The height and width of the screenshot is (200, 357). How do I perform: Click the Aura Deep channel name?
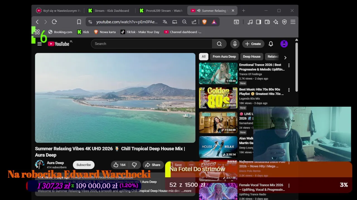click(x=55, y=163)
